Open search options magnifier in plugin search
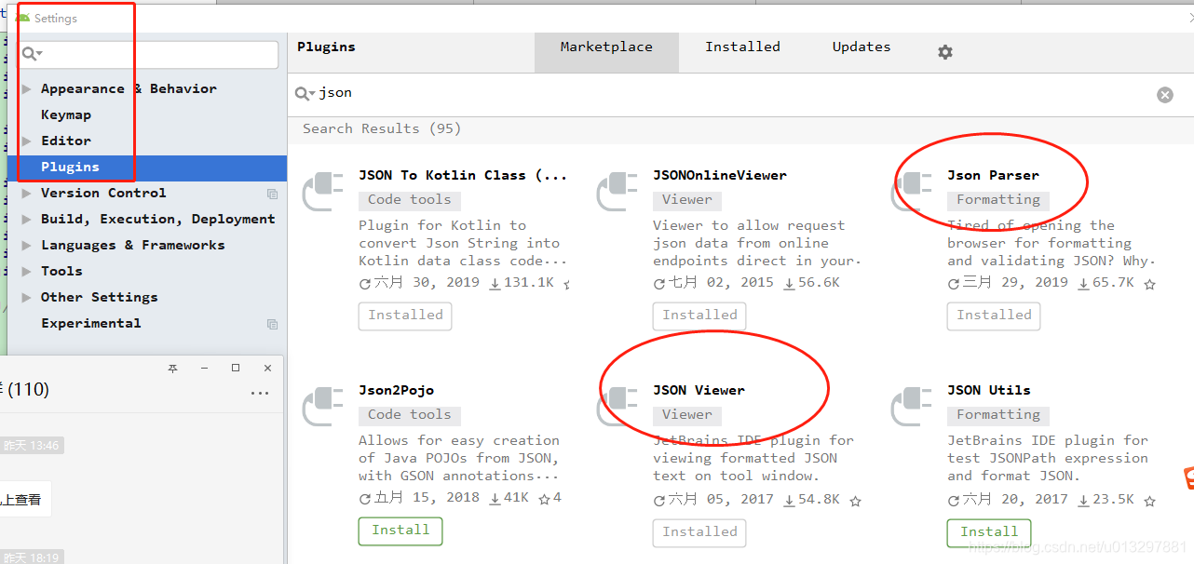The width and height of the screenshot is (1194, 564). coord(305,93)
